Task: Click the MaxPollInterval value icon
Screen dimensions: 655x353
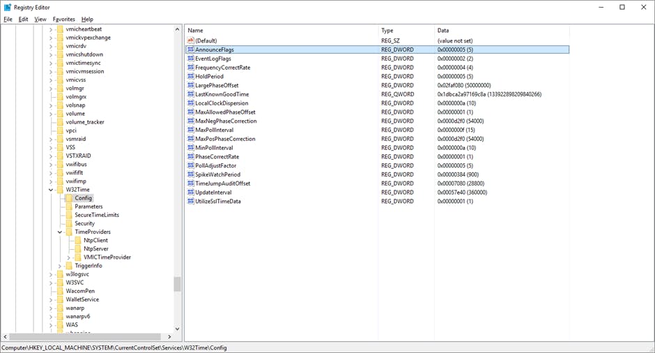Action: pos(190,130)
